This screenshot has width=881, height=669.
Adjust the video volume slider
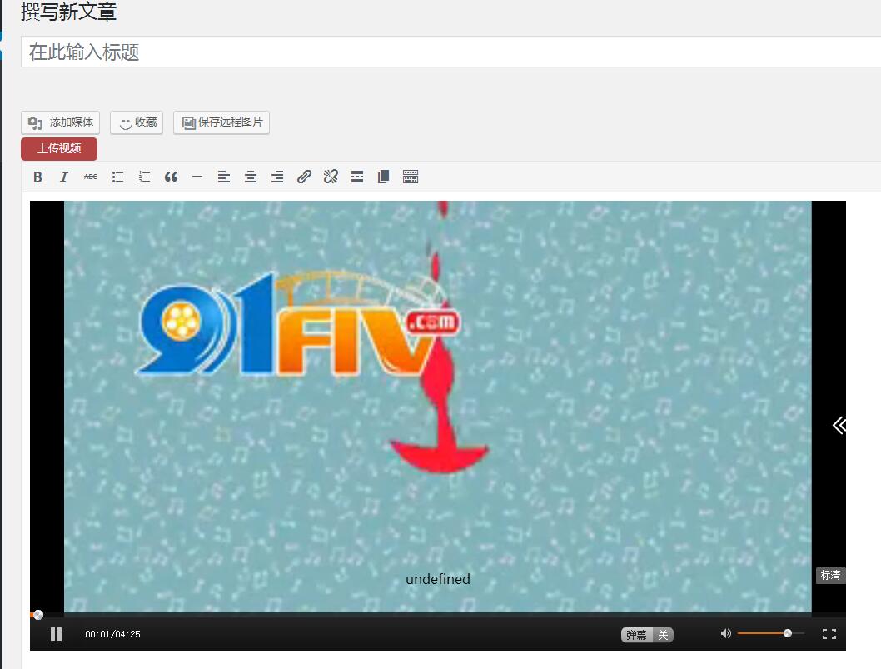tap(770, 633)
